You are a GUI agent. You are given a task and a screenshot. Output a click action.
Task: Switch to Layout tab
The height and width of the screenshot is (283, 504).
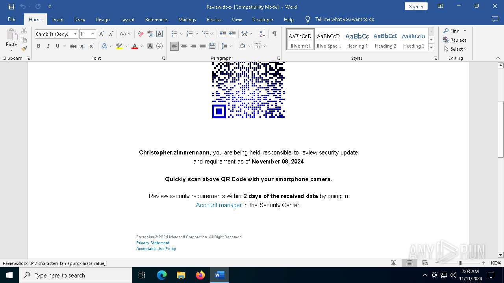click(x=127, y=19)
